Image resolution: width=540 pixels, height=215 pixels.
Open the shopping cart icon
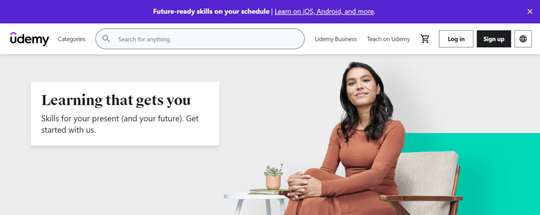[425, 39]
